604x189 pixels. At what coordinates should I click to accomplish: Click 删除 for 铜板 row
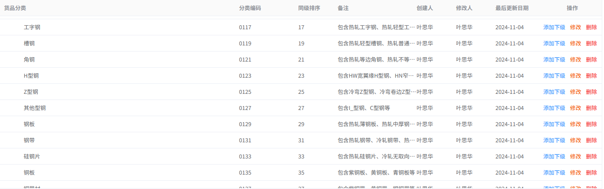tap(591, 172)
